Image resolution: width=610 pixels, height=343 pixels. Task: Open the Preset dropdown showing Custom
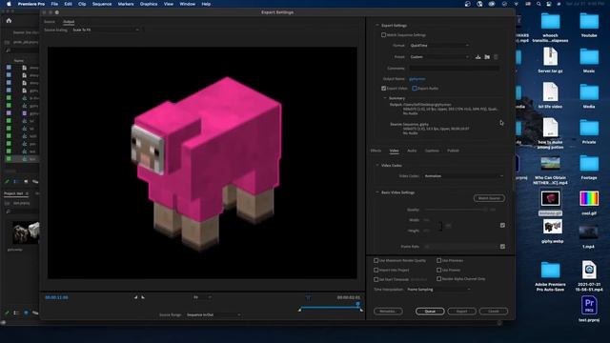439,57
